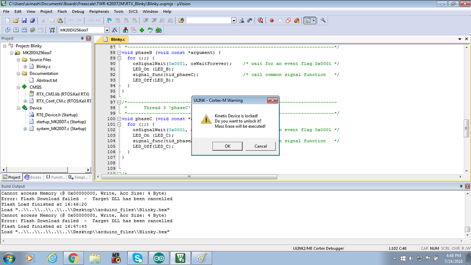Open Google Chrome from taskbar
Viewport: 471px width, 265px height.
73,258
